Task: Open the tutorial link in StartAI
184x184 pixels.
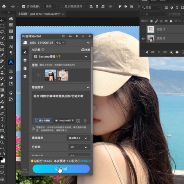Action: (x=86, y=50)
